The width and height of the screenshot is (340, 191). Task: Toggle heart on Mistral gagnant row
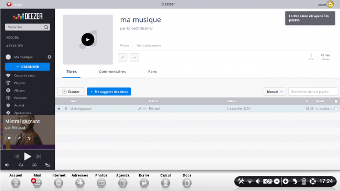59,109
